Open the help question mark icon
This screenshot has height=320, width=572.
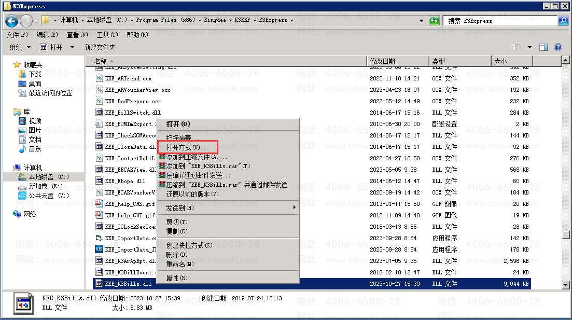coord(558,47)
